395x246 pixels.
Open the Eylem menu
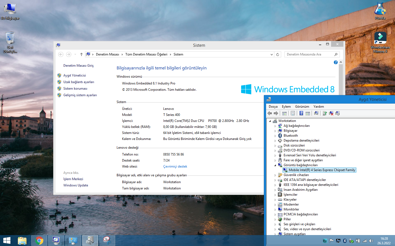(x=286, y=107)
